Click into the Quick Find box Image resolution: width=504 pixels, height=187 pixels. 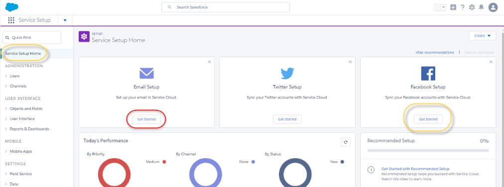point(31,37)
